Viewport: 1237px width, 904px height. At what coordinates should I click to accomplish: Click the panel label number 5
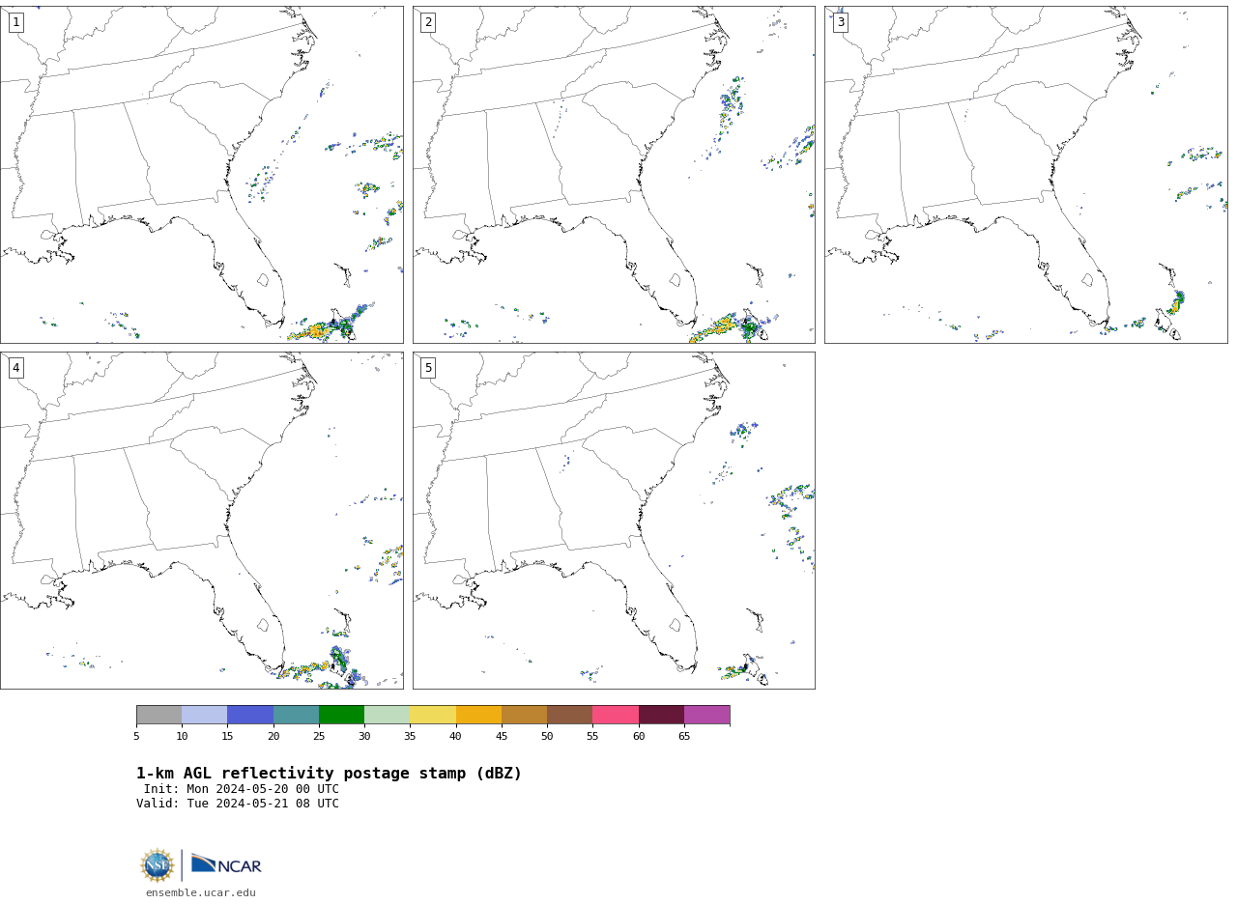point(428,368)
